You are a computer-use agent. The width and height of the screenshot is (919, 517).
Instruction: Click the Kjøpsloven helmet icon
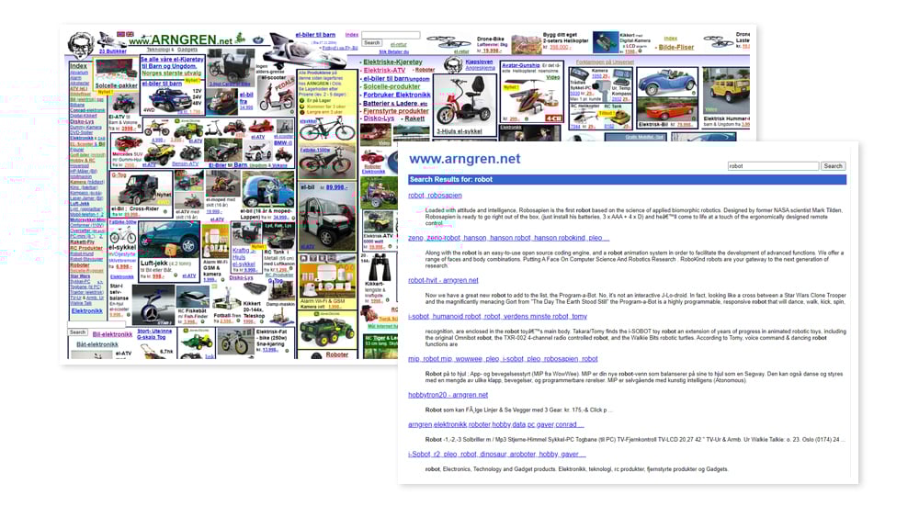(452, 63)
